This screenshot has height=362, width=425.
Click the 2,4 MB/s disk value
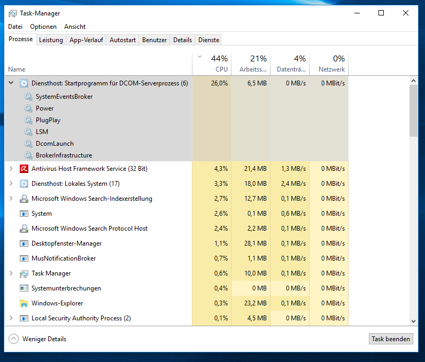293,184
